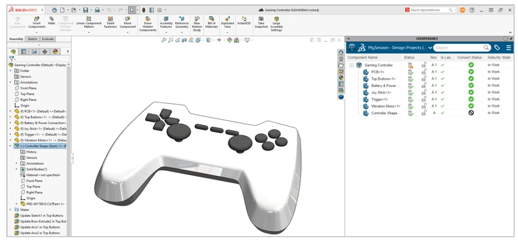Open Insert Components dropdown arrow
Screen dimensions: 518x241
click(37, 32)
